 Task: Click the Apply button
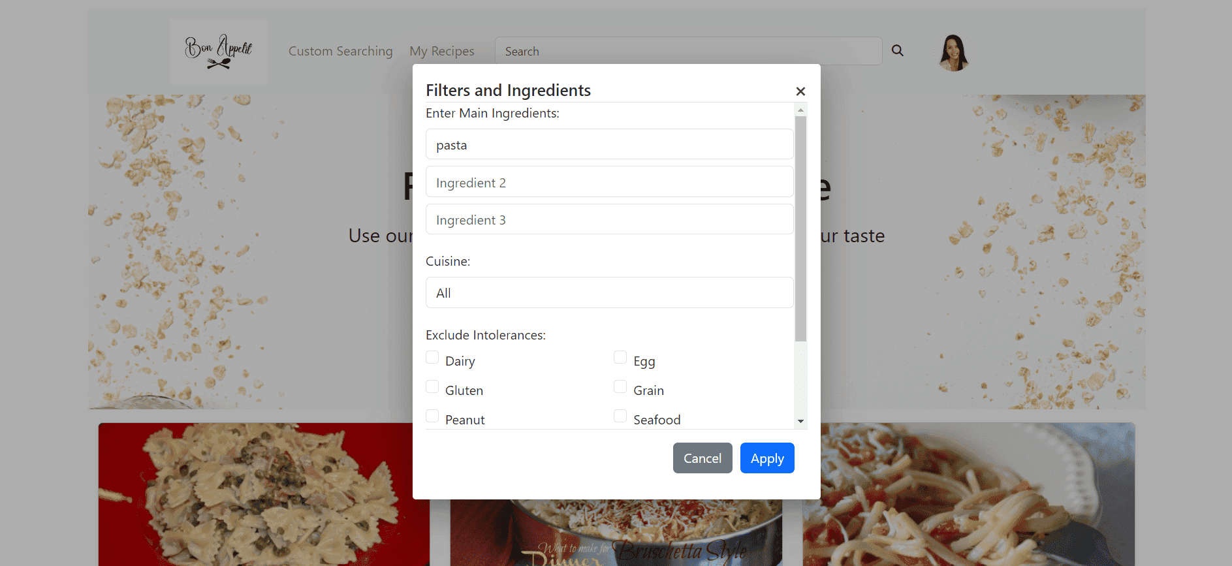point(766,458)
